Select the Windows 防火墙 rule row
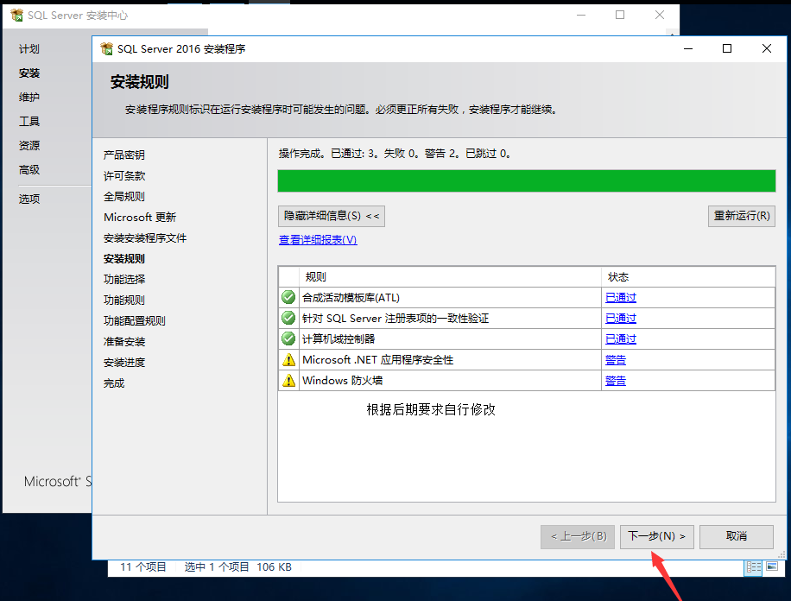Image resolution: width=791 pixels, height=601 pixels. point(527,381)
